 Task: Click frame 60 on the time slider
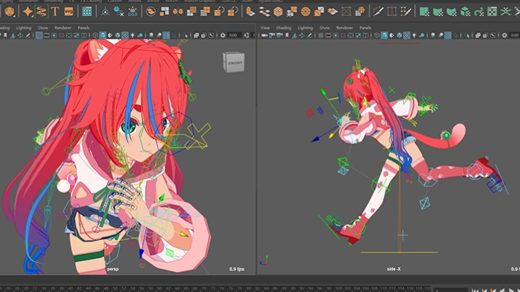click(160, 288)
